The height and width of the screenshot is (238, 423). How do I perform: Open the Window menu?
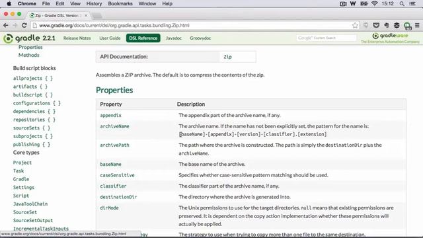(x=147, y=4)
